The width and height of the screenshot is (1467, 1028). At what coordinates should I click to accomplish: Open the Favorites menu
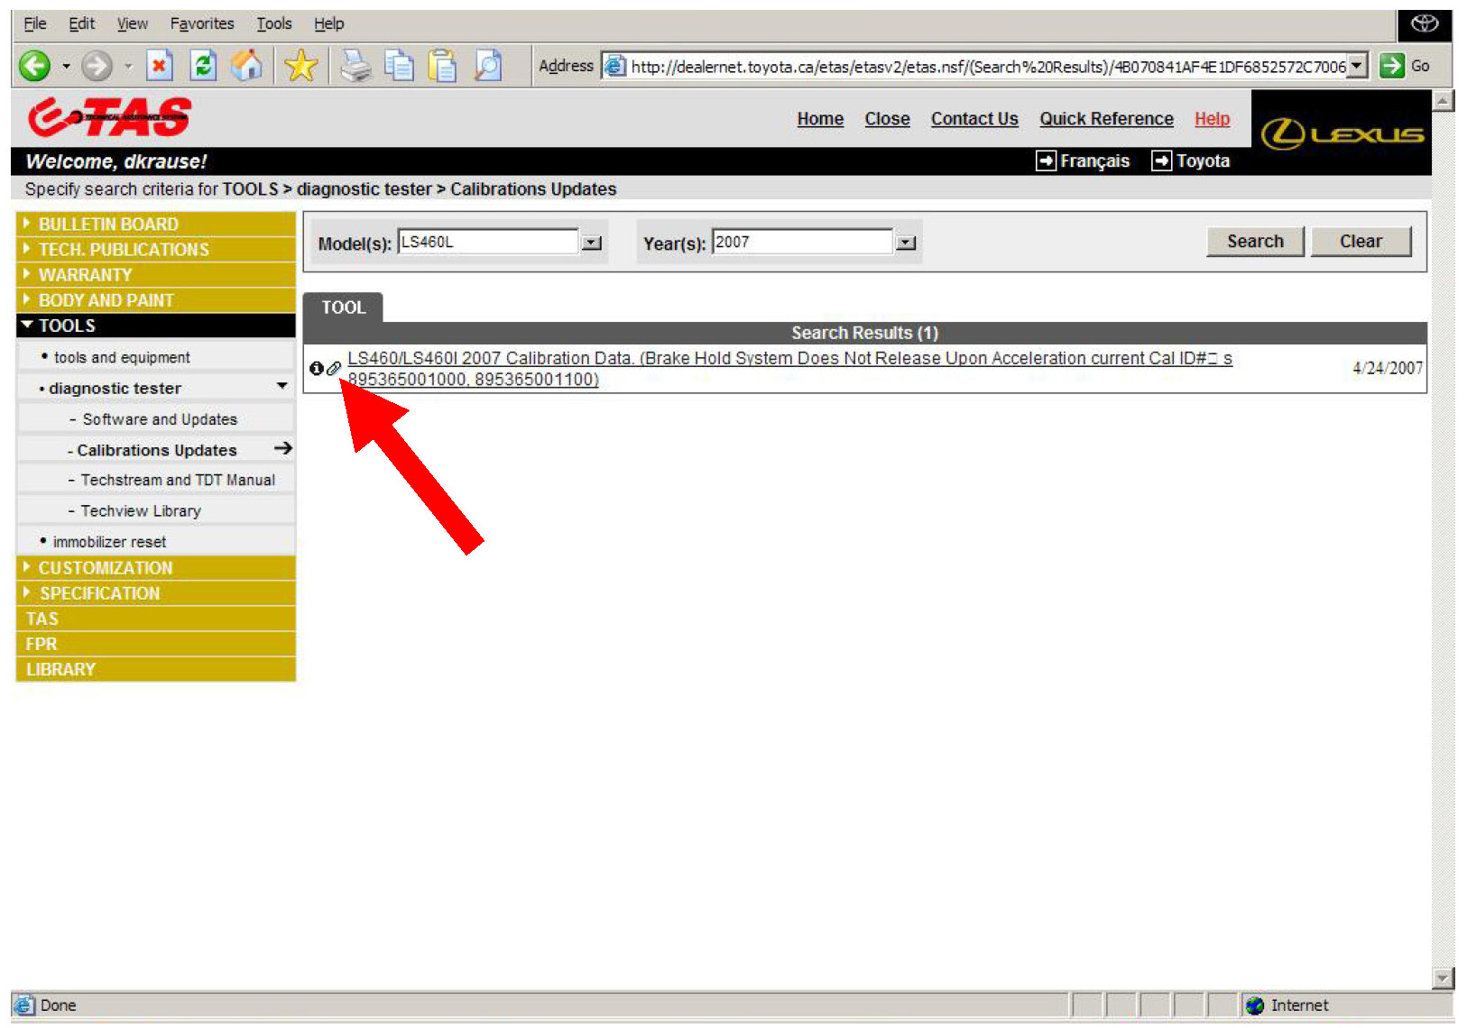coord(201,23)
